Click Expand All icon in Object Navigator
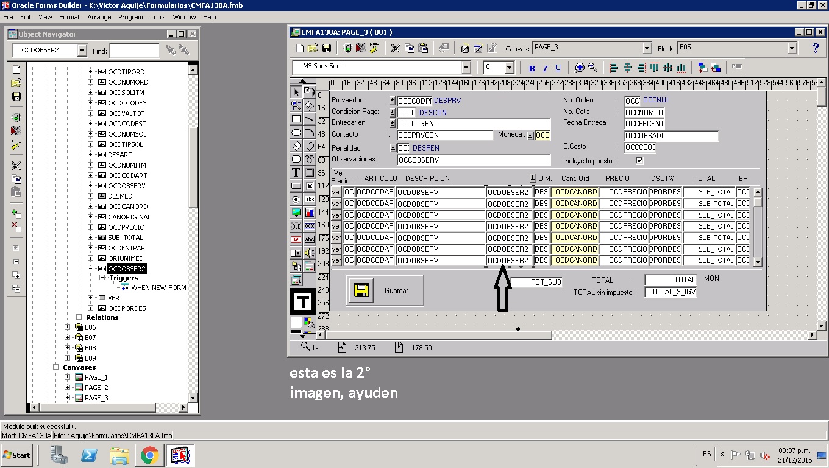Viewport: 829px width, 468px height. tap(16, 275)
